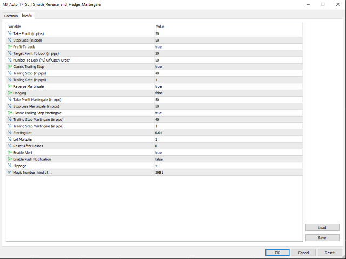
Task: Click the OK button
Action: point(277,253)
